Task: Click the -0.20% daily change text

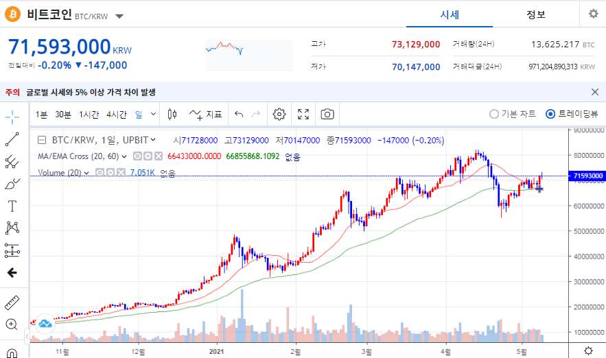Action: tap(54, 65)
